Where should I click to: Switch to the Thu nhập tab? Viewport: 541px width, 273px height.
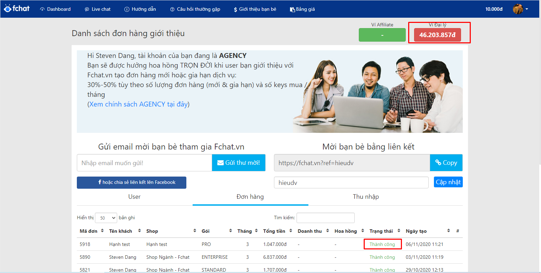coord(366,197)
